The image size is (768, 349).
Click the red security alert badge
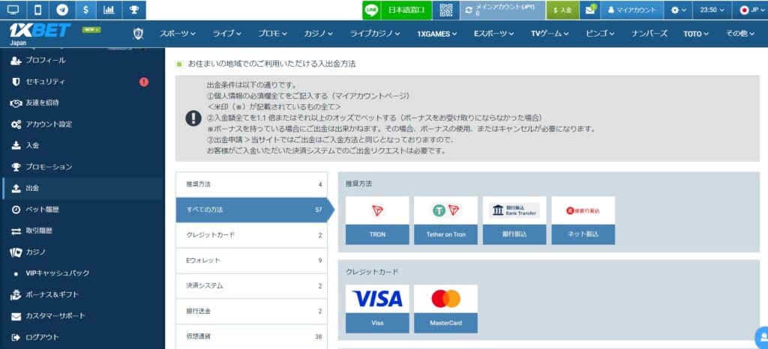tap(143, 82)
